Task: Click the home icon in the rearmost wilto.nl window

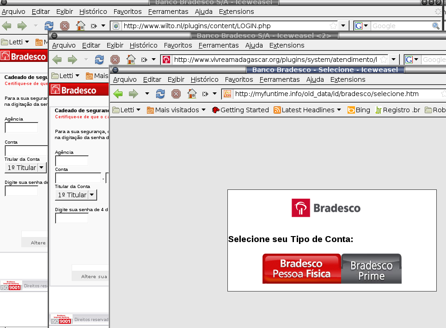Action: pos(80,25)
